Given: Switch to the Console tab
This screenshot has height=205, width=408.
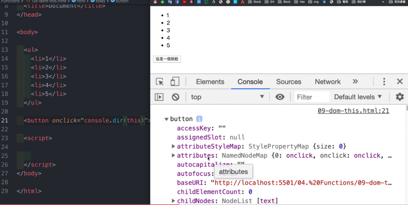Looking at the screenshot, I should point(250,82).
